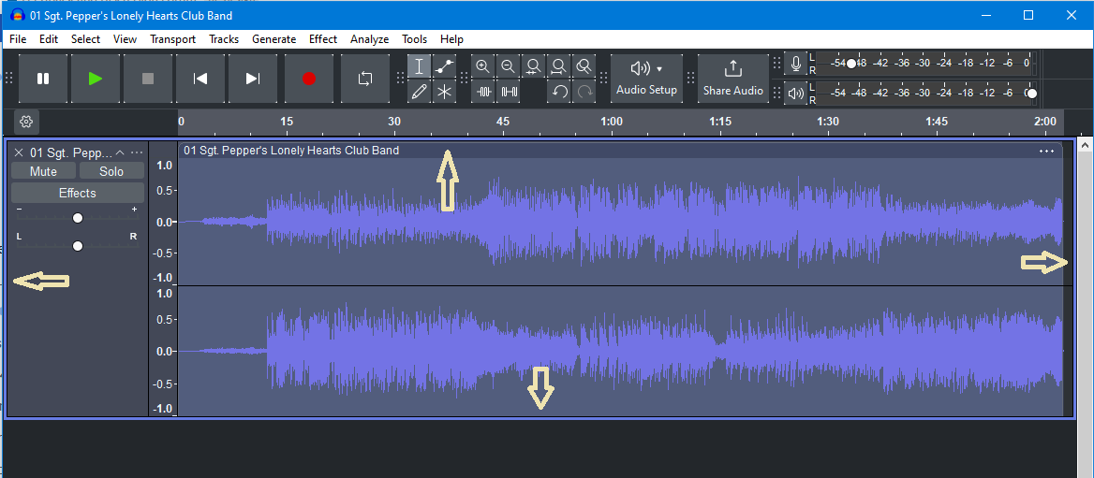Collapse the track with the caret

(120, 152)
